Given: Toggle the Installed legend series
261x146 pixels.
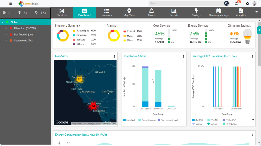Looking at the screenshot, I should click(124, 120).
